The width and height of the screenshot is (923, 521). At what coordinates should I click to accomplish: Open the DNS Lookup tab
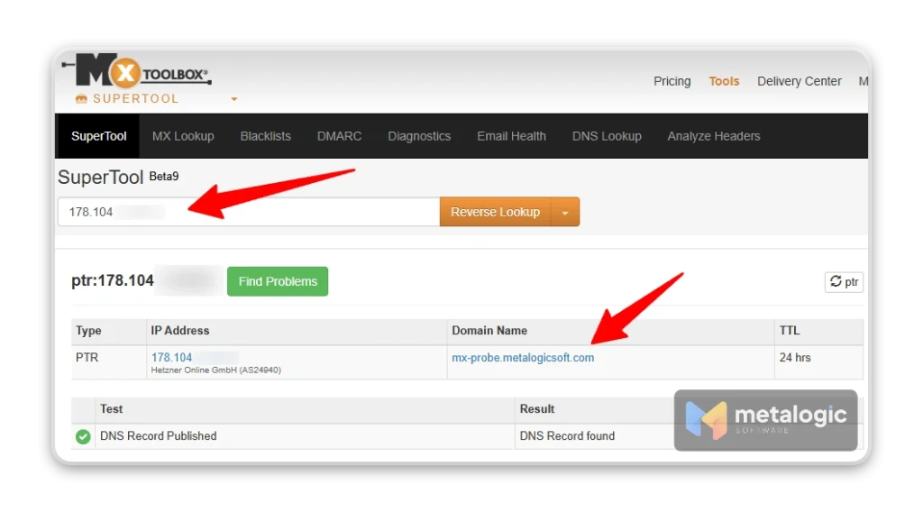[x=607, y=136]
